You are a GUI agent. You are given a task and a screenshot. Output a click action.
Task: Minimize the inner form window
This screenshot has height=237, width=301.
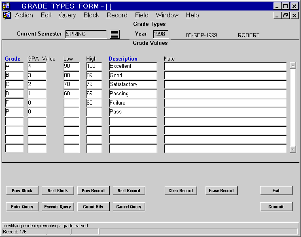point(277,15)
